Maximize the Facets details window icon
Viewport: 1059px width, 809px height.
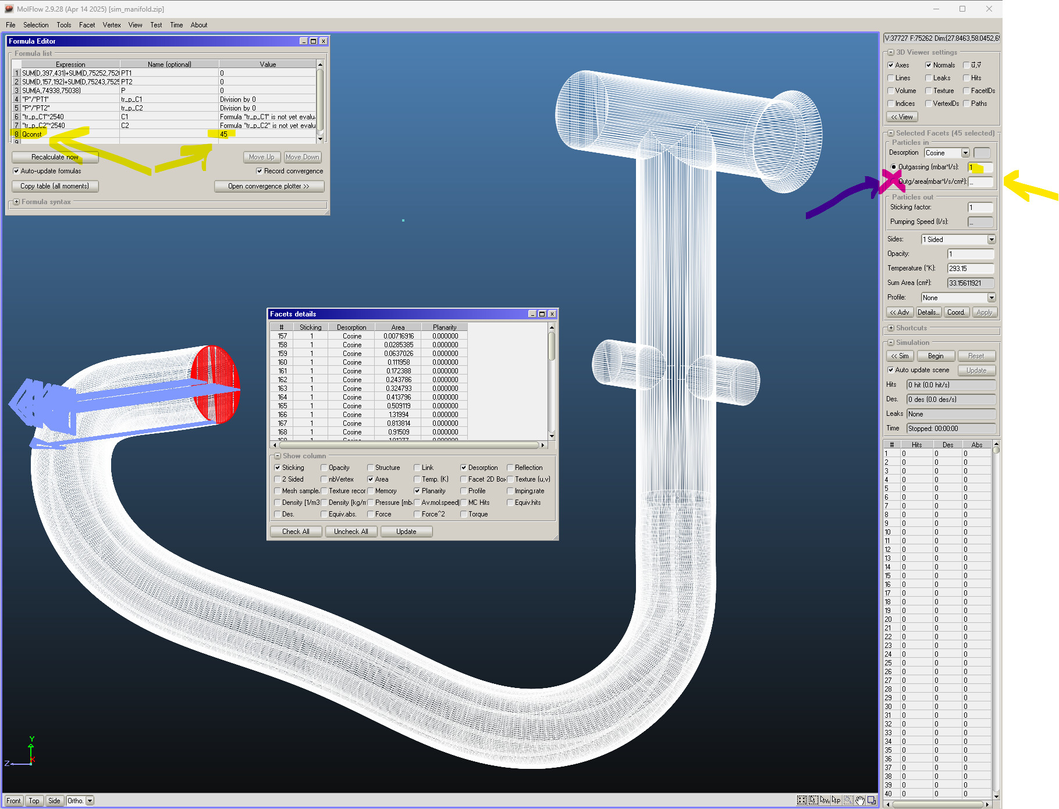click(x=542, y=314)
